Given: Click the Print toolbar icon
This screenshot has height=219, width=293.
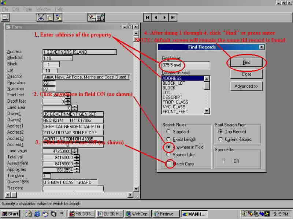Looking at the screenshot, I should tap(5, 17).
